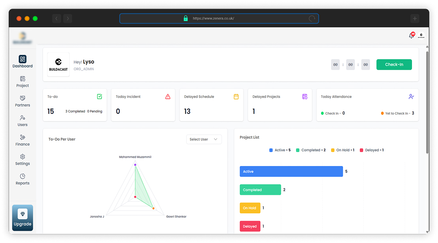Click the Delayed Projects count 1
Viewport: 438px width, 243px height.
(x=254, y=111)
